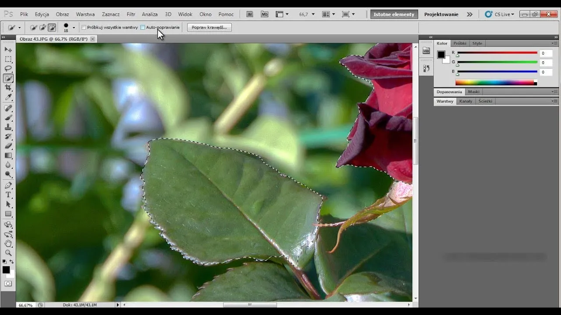Open the brush size picker dropdown
Image resolution: width=561 pixels, height=315 pixels.
click(74, 28)
